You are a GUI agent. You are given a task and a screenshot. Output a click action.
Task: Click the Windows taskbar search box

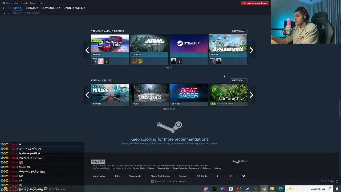(309, 189)
